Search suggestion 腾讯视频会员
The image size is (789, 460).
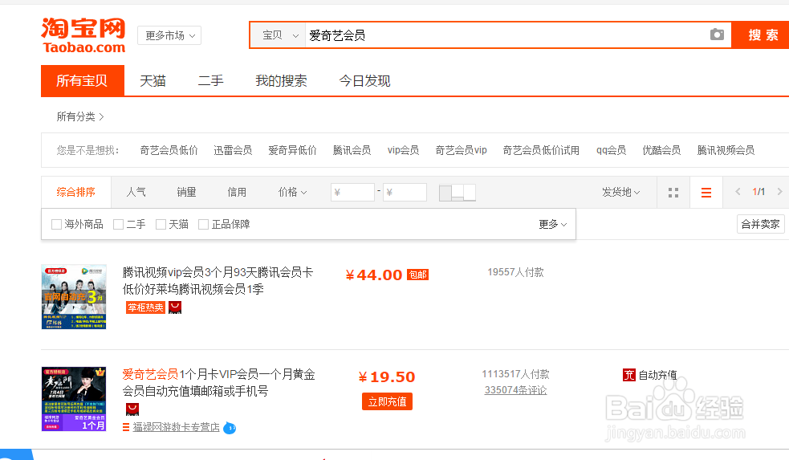pos(726,150)
